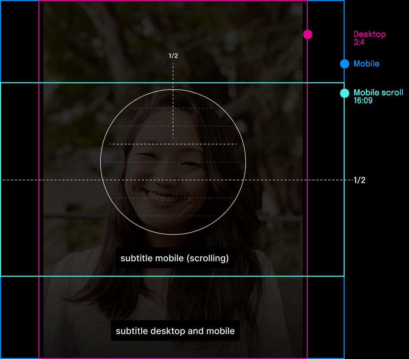The width and height of the screenshot is (409, 359).
Task: Click the '1/2' label at right edge
Action: 360,180
